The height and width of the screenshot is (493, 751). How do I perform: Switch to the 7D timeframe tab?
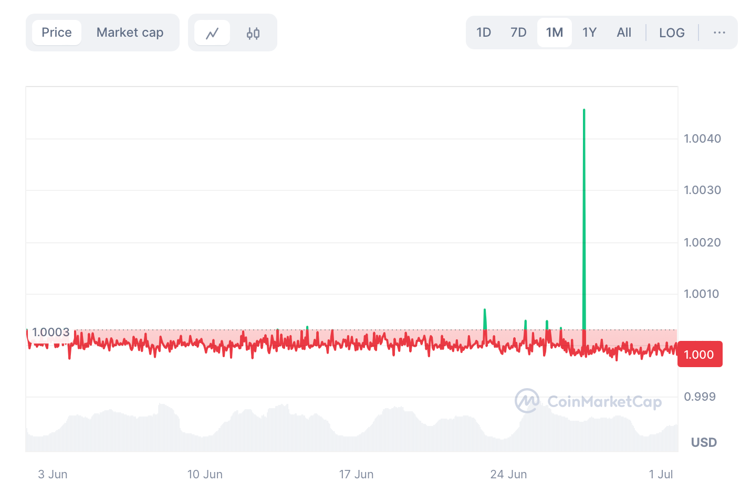(x=518, y=32)
